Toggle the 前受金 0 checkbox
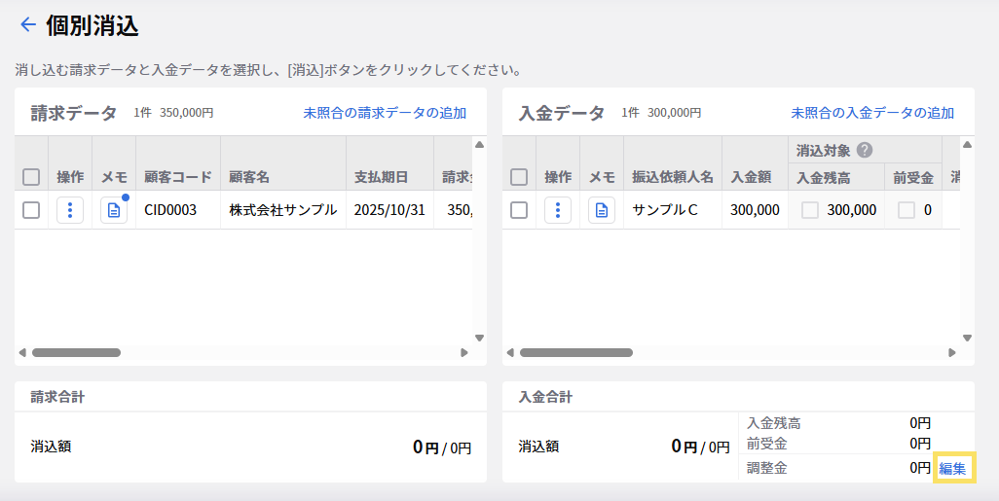This screenshot has height=501, width=999. point(906,210)
